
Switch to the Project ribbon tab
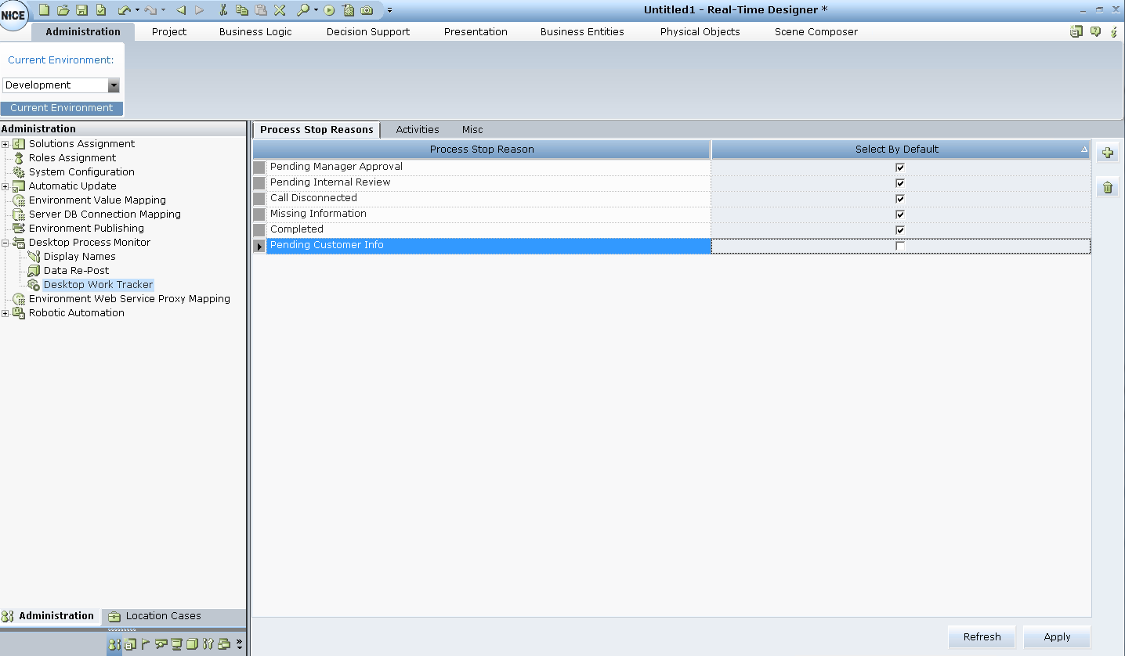point(169,32)
